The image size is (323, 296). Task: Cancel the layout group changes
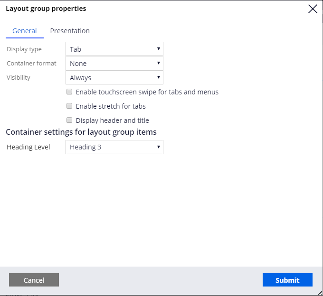click(x=34, y=280)
